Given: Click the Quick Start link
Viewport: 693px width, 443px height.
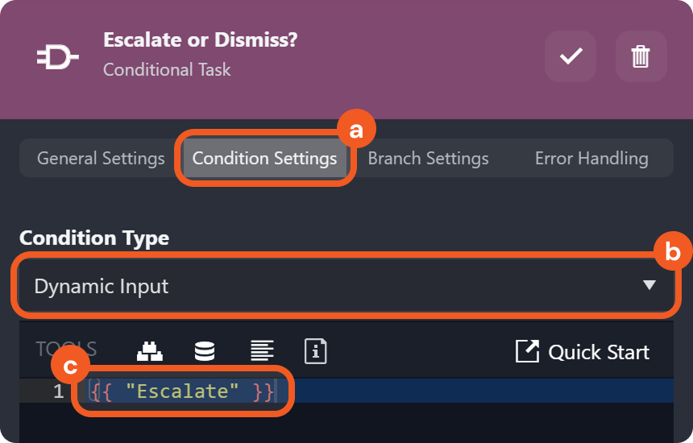Looking at the screenshot, I should point(598,352).
